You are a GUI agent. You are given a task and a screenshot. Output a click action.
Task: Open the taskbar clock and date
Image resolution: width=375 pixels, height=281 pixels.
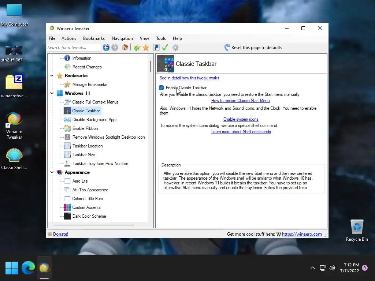350,268
